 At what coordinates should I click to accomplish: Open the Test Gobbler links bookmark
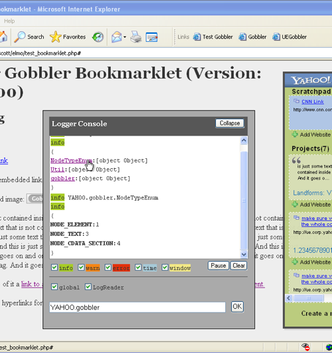coord(213,37)
